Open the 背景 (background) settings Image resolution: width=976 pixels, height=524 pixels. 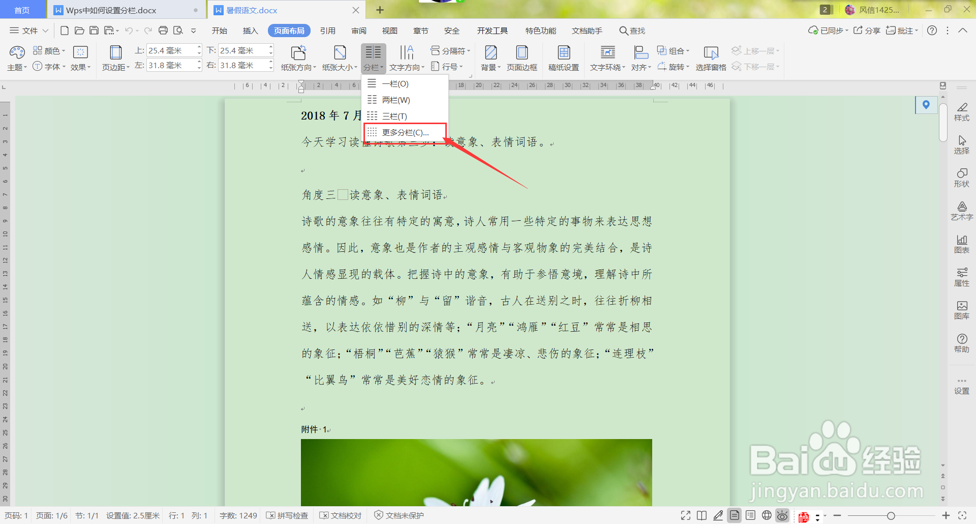pos(490,57)
